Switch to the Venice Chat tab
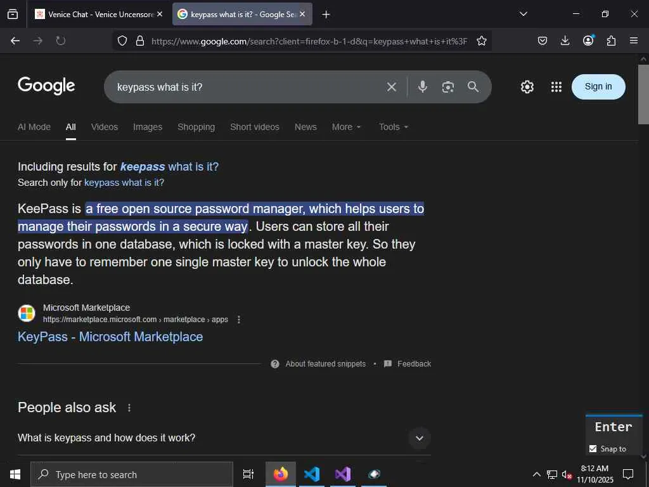This screenshot has height=487, width=649. pyautogui.click(x=100, y=14)
